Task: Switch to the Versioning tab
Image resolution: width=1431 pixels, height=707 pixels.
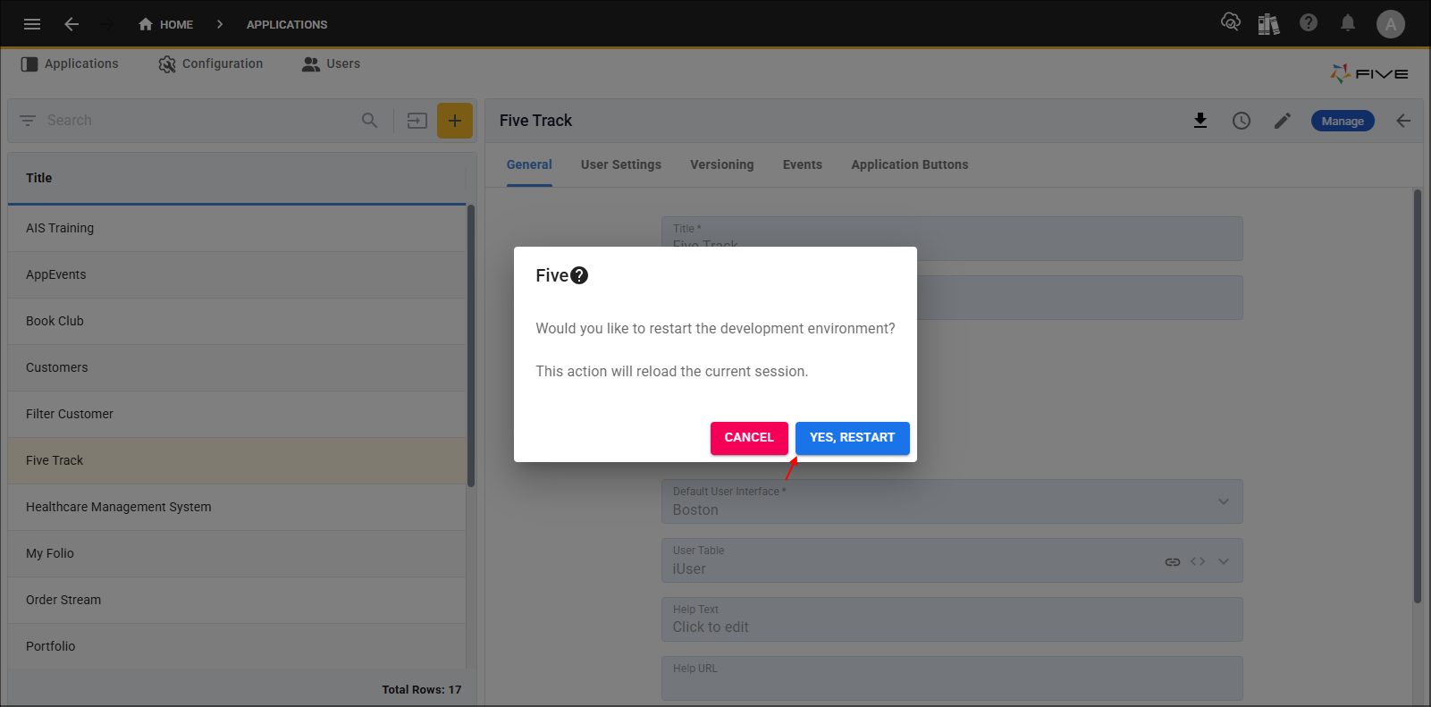Action: 722,164
